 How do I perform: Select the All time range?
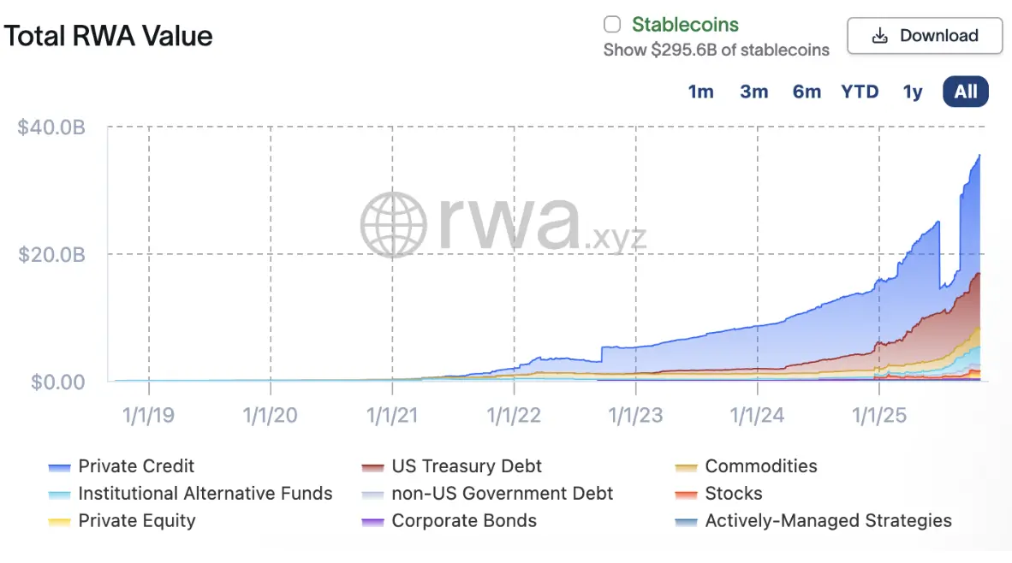coord(966,92)
